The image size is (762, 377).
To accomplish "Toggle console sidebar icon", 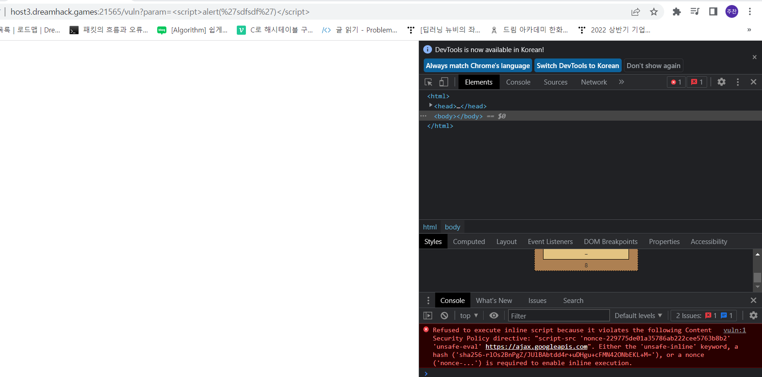I will (x=428, y=315).
